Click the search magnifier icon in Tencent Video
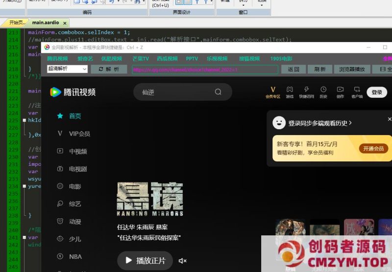This screenshot has width=392, height=272. point(218,92)
